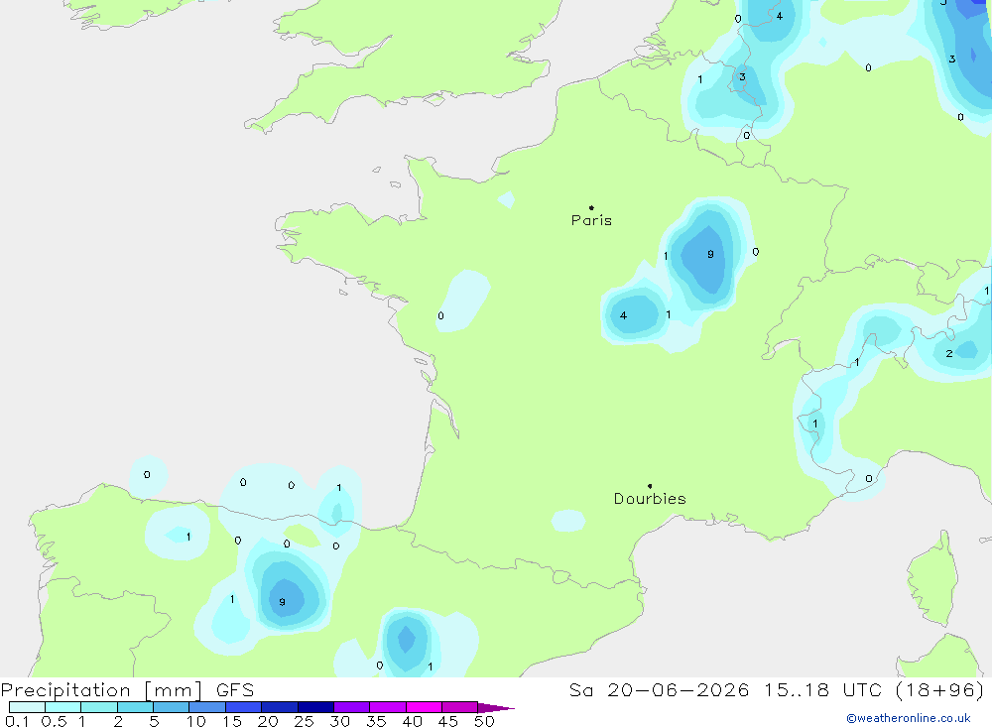The width and height of the screenshot is (992, 727).
Task: Pick the 5–10 mm legend swatch
Action: coord(172,707)
